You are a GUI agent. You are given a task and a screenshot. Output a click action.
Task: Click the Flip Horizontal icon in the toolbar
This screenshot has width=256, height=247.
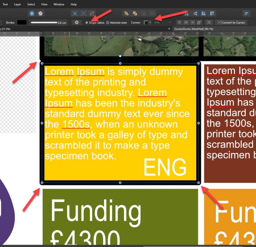pos(187,14)
